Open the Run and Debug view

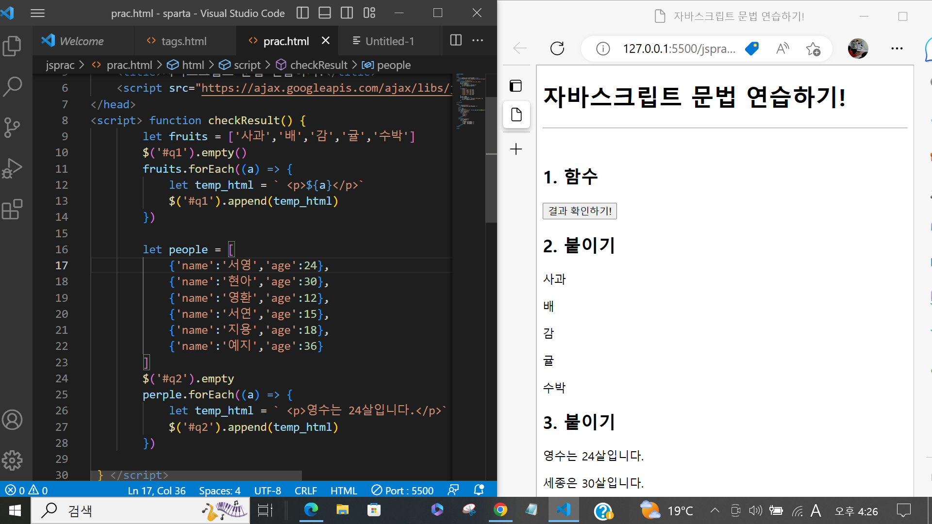pyautogui.click(x=12, y=168)
